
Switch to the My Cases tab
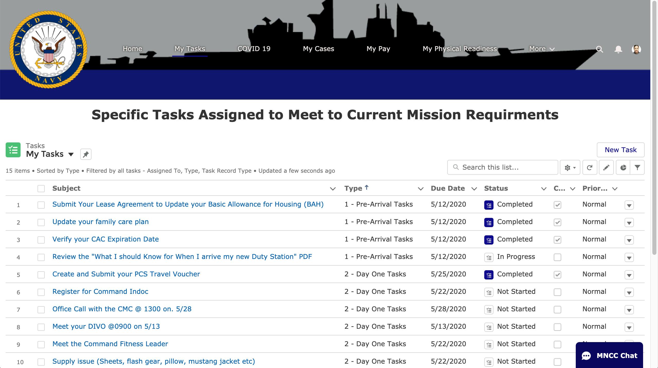[x=319, y=49]
